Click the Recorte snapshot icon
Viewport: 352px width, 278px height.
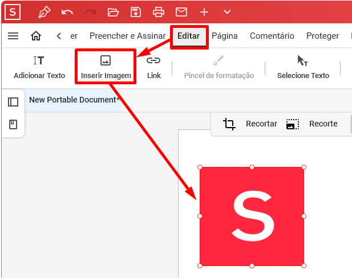(x=293, y=124)
